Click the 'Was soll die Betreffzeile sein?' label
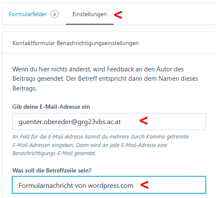The width and height of the screenshot is (216, 198). pos(52,170)
